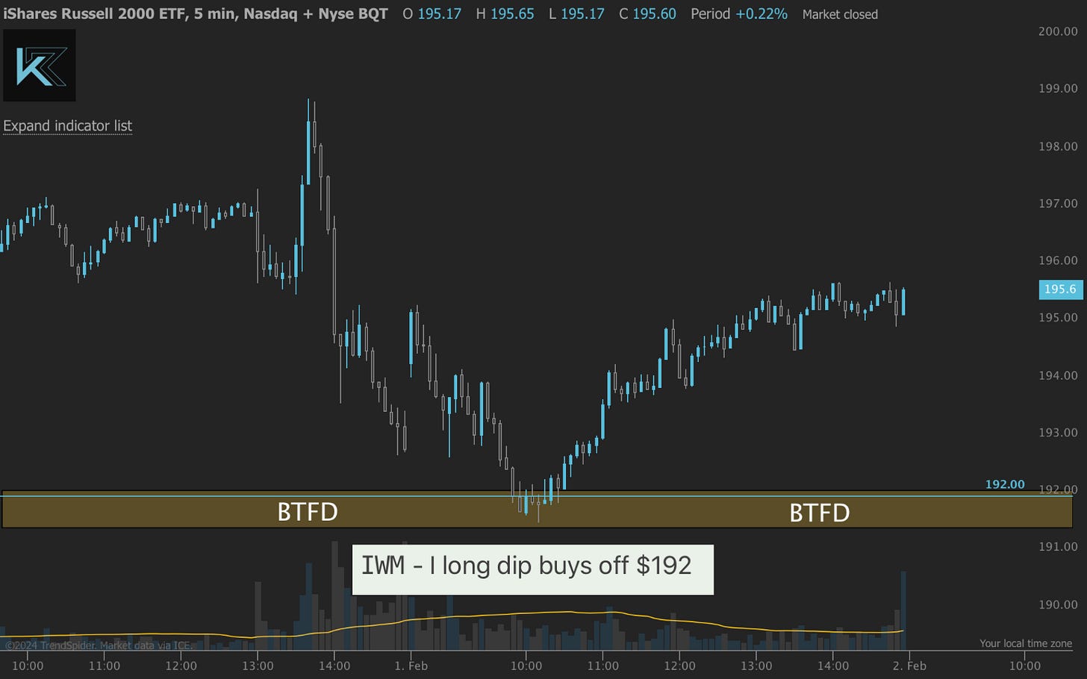Click the 1. Feb date marker

(411, 666)
